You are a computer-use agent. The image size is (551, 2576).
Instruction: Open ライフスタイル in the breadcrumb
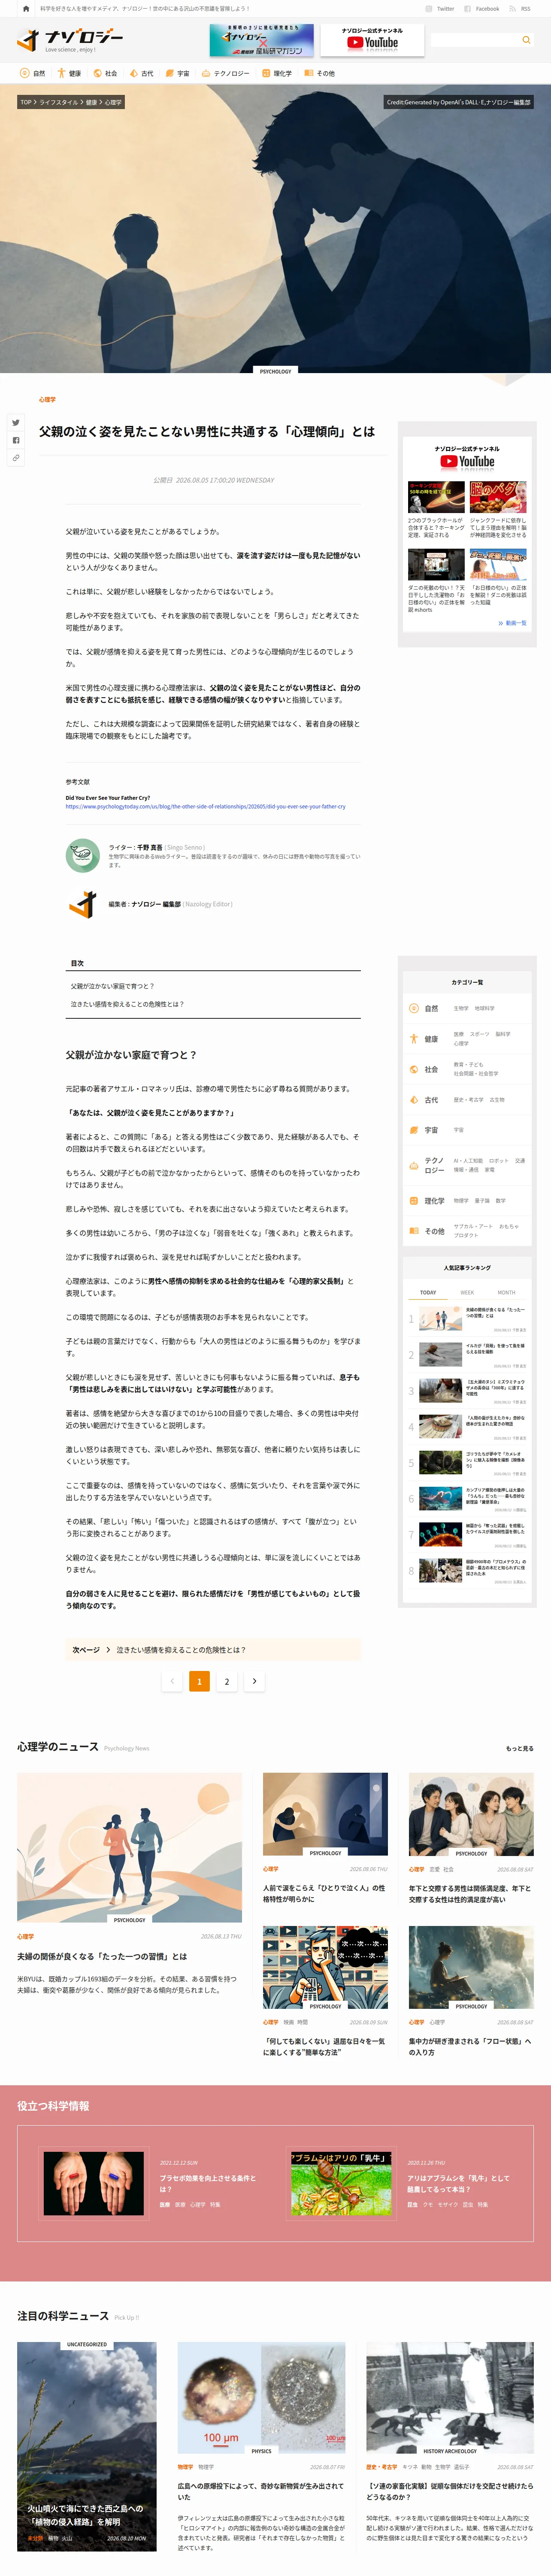coord(58,102)
